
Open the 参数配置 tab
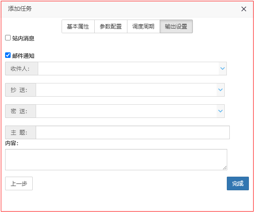[111, 26]
